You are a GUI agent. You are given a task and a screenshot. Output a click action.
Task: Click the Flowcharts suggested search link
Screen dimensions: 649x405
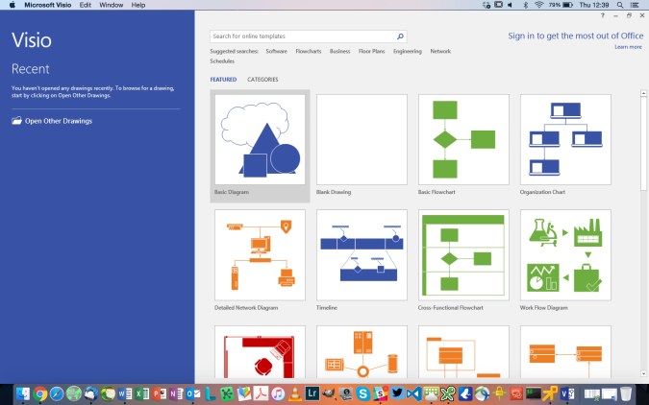(x=308, y=51)
